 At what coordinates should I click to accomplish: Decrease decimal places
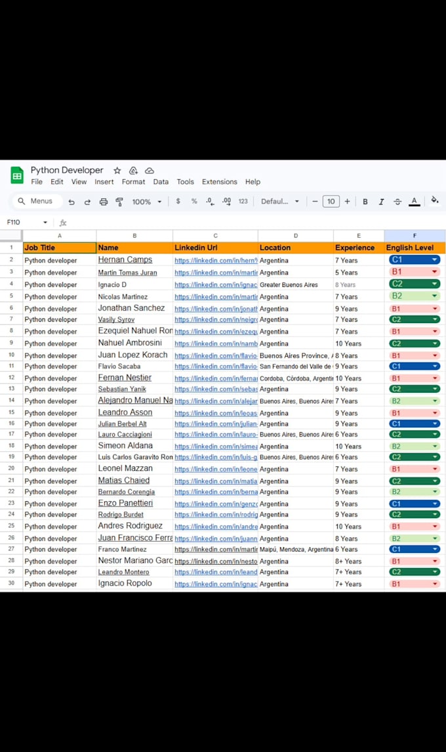(210, 202)
